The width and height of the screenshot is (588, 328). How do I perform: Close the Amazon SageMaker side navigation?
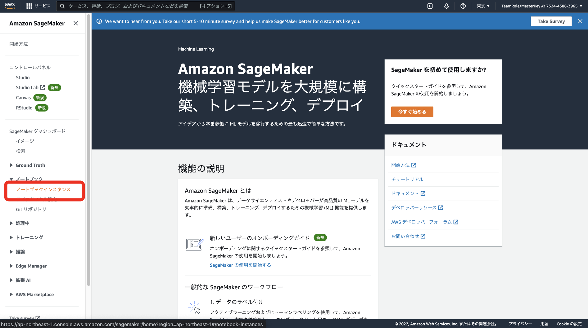[75, 23]
